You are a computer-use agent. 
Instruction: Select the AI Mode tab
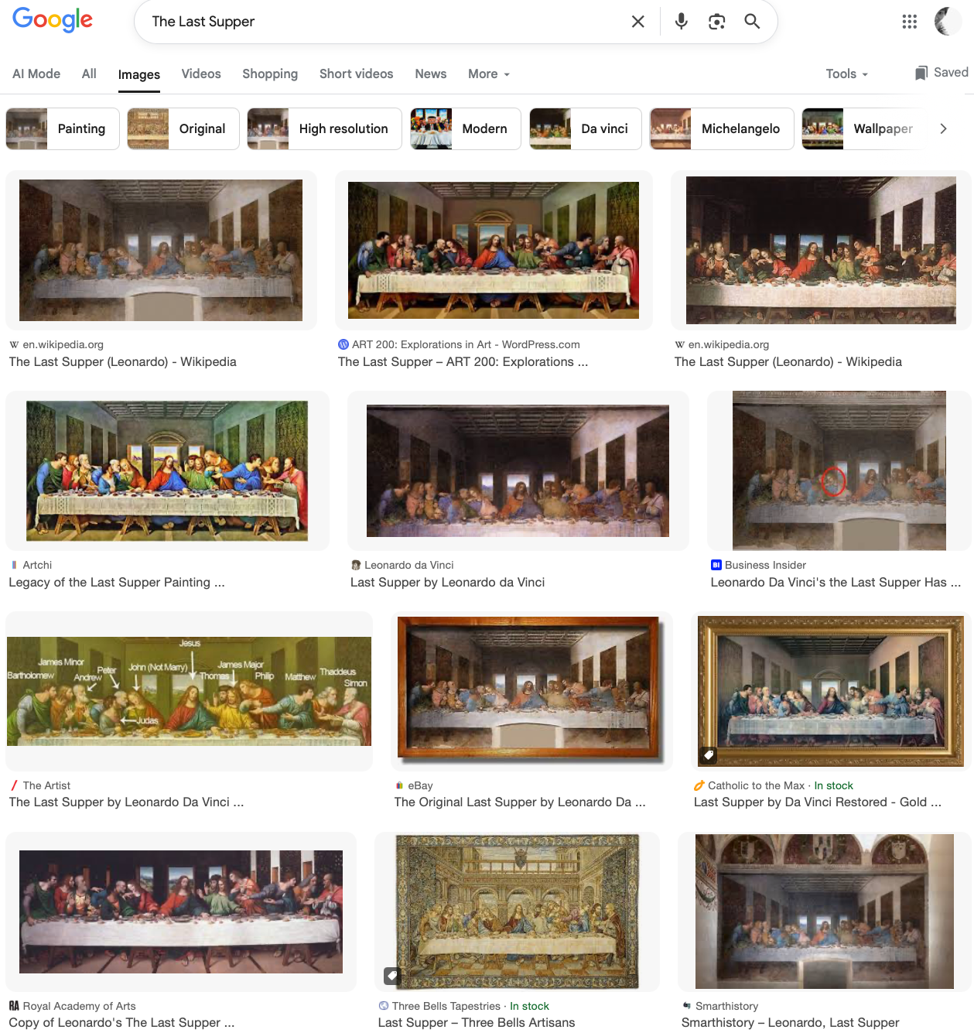coord(36,74)
